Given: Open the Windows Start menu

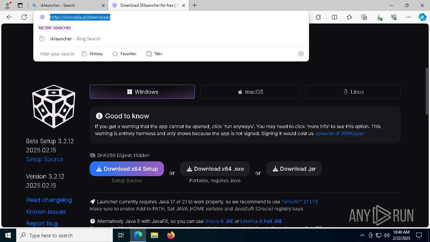Looking at the screenshot, I should tap(8, 235).
